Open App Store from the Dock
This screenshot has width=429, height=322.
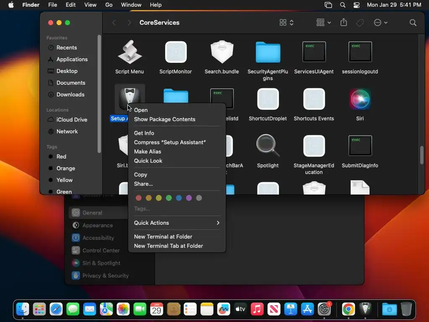click(307, 309)
